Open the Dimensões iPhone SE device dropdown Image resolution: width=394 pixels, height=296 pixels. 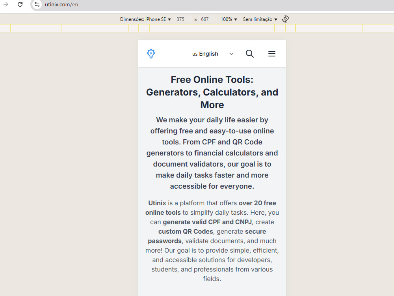[145, 19]
